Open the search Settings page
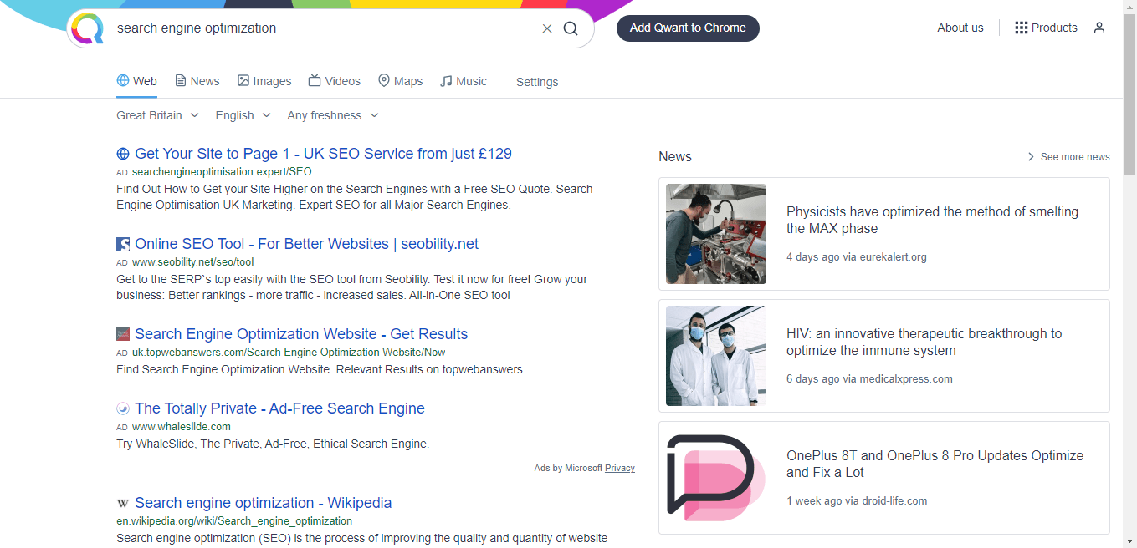 (x=536, y=81)
